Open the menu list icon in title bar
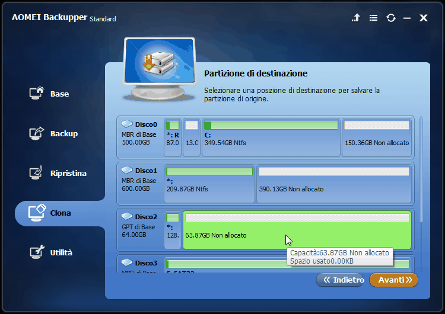This screenshot has height=314, width=445. tap(373, 18)
